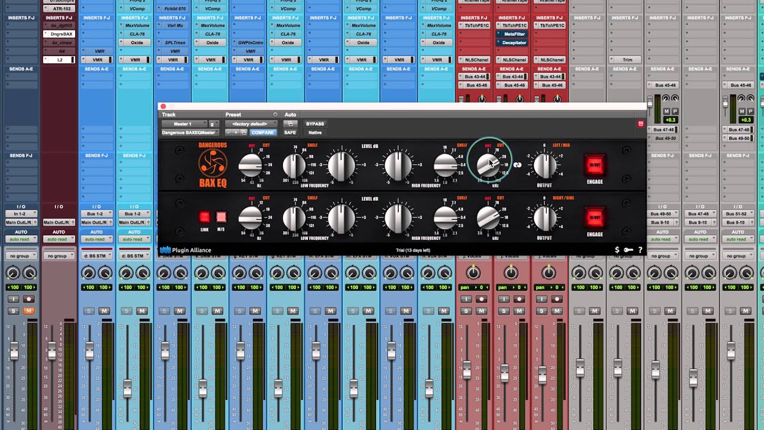The image size is (764, 430).
Task: Click the second track's volume fader
Action: 52,351
